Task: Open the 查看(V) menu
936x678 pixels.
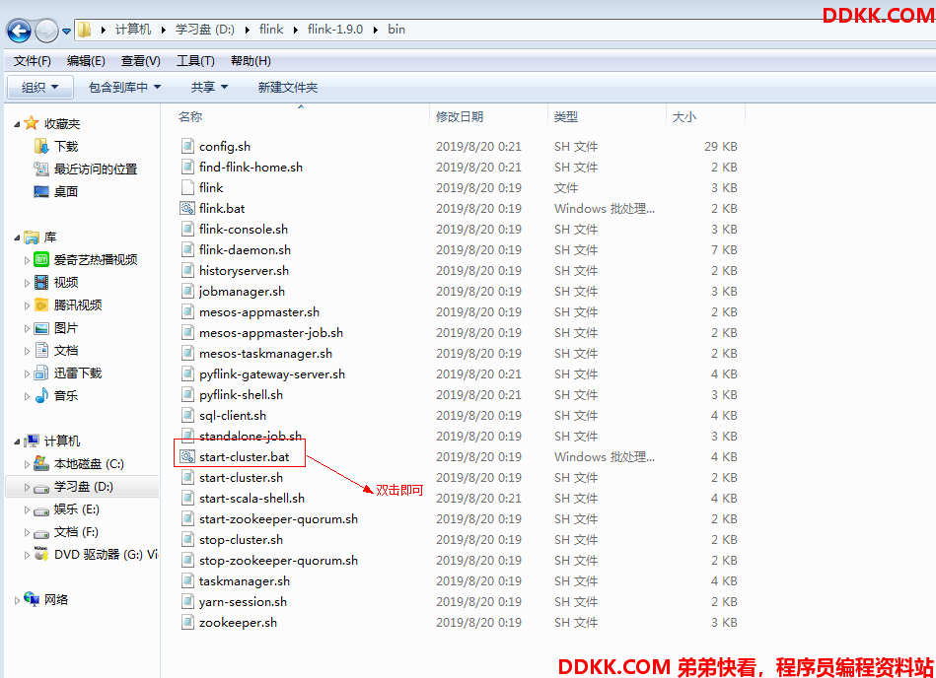Action: [x=140, y=61]
